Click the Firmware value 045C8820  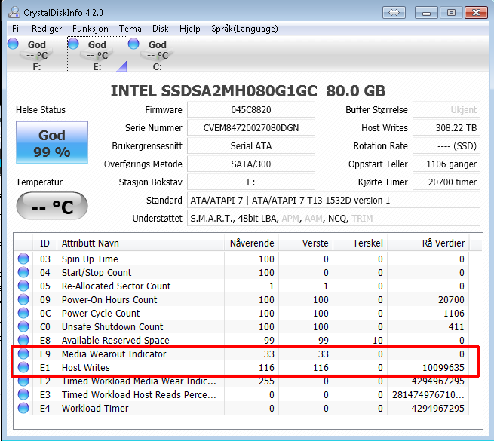pyautogui.click(x=251, y=109)
